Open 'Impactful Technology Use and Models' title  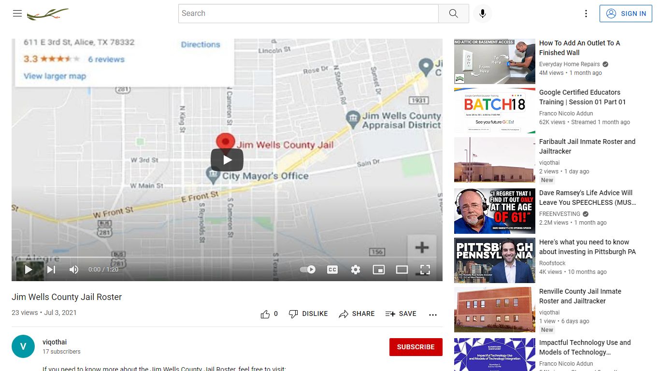click(x=585, y=347)
